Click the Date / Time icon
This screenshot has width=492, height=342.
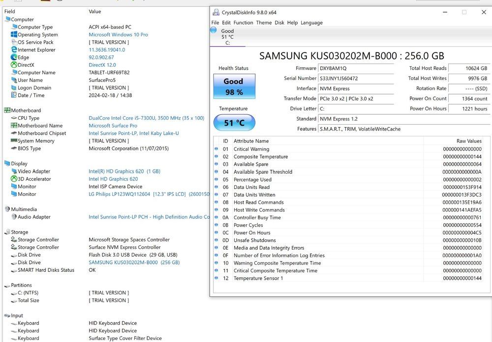(14, 95)
